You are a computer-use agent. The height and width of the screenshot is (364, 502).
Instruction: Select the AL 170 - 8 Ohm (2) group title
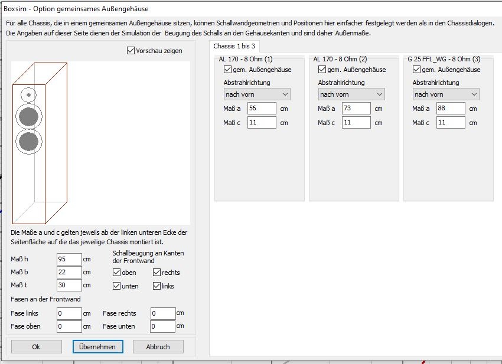click(340, 59)
